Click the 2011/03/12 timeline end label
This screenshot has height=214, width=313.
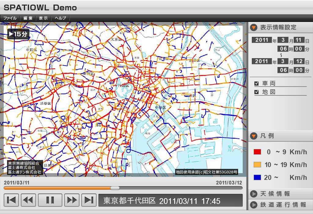[x=229, y=183]
